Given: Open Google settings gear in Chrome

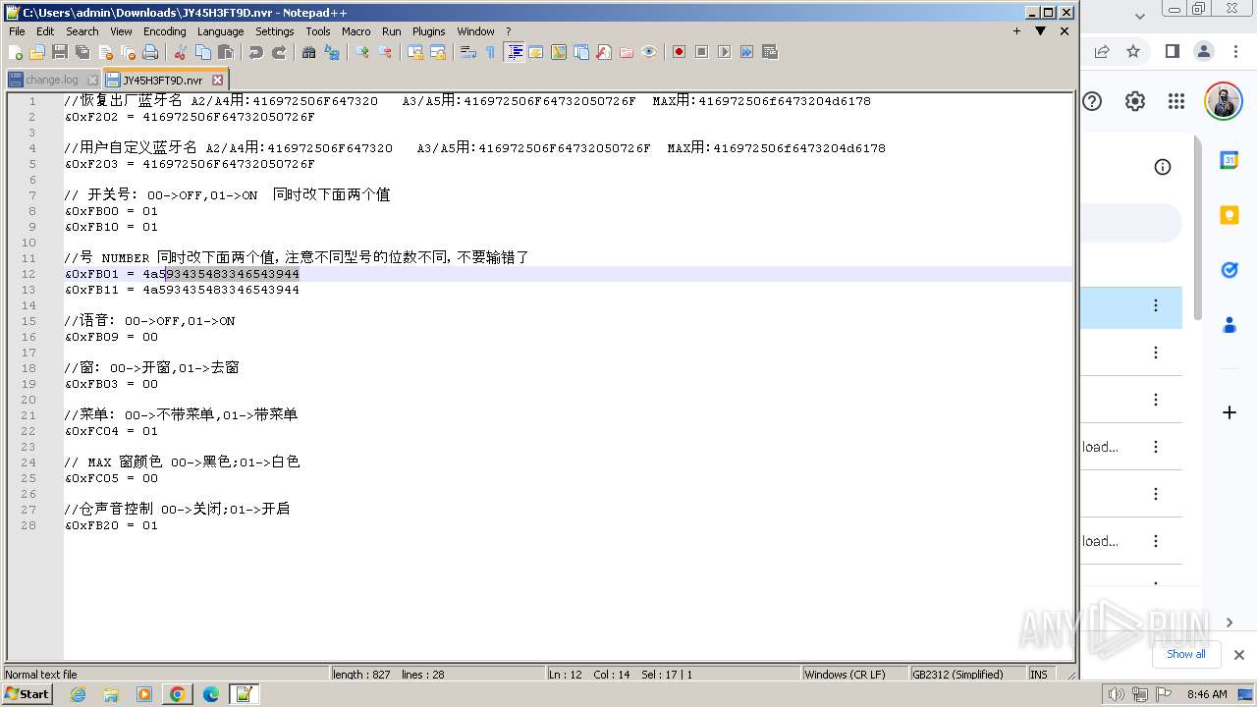Looking at the screenshot, I should coord(1135,101).
